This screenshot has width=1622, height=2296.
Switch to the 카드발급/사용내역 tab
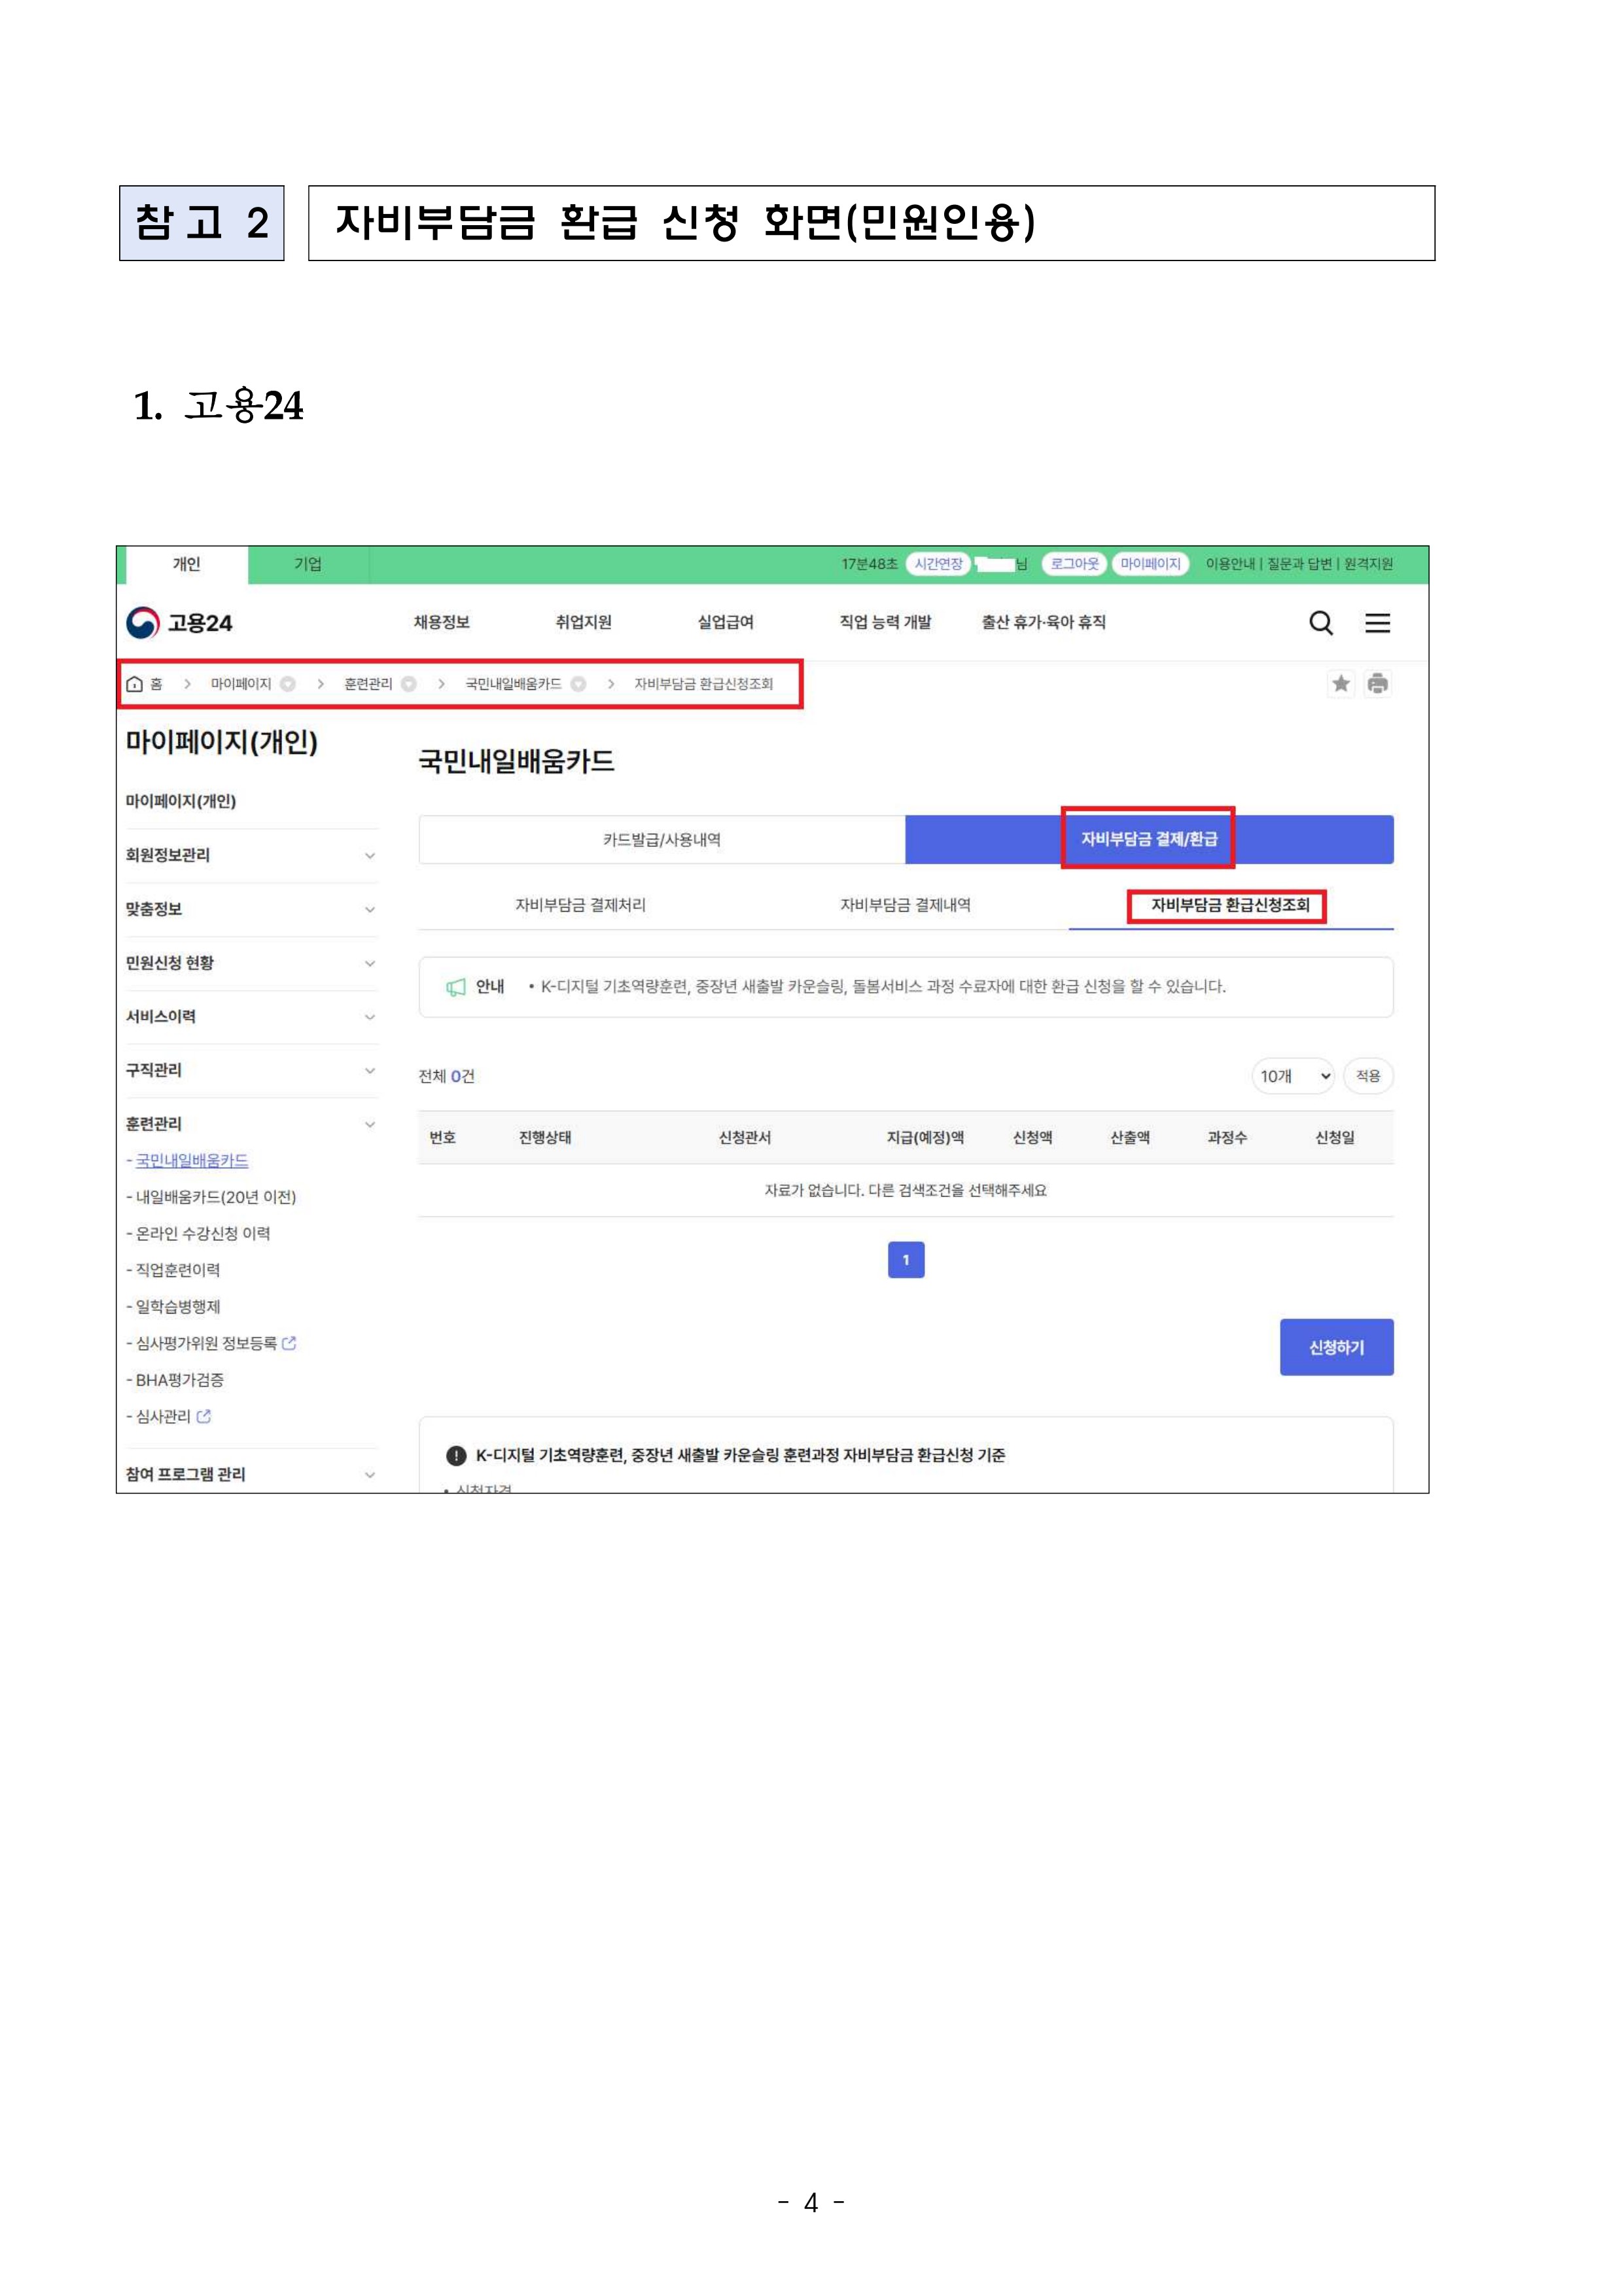point(661,840)
